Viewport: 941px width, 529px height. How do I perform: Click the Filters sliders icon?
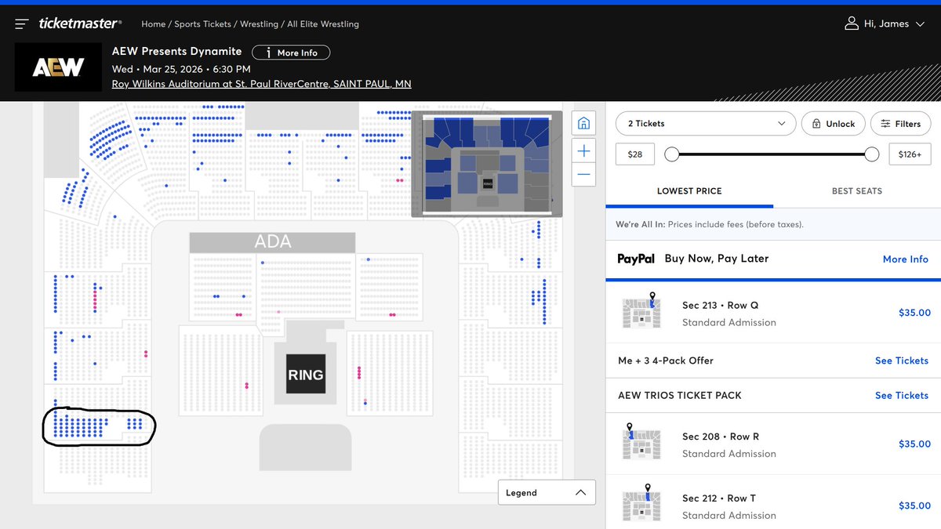pyautogui.click(x=887, y=123)
